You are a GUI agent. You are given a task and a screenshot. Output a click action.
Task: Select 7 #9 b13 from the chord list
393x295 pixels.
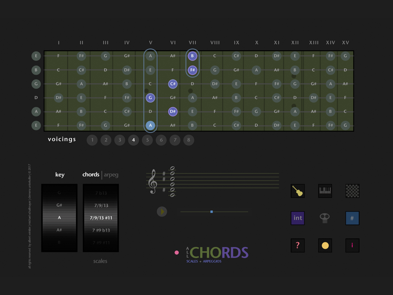click(x=101, y=230)
